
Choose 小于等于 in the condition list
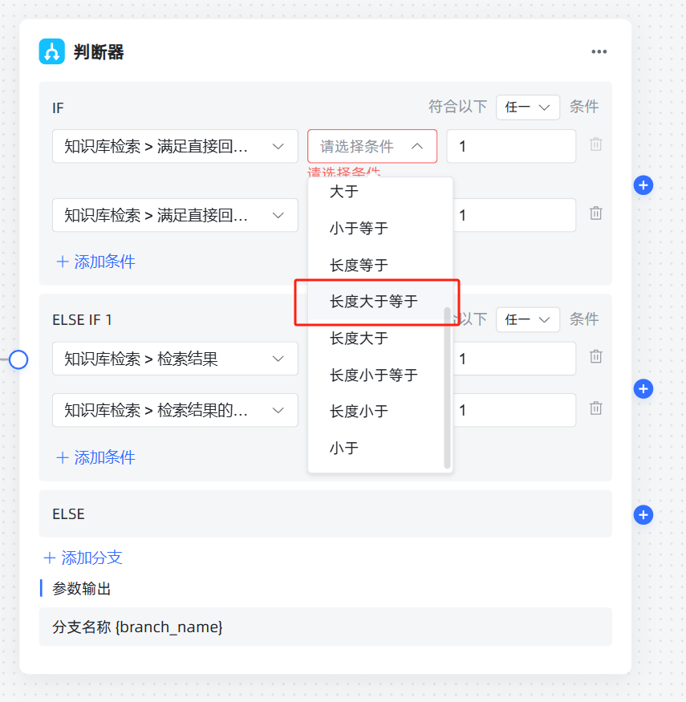pyautogui.click(x=359, y=229)
